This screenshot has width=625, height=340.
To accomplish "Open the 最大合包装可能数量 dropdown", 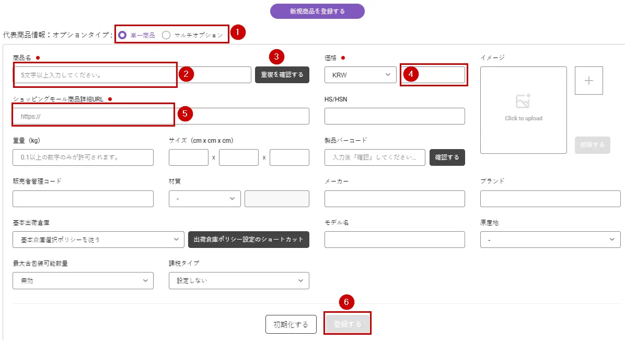I will (x=83, y=280).
